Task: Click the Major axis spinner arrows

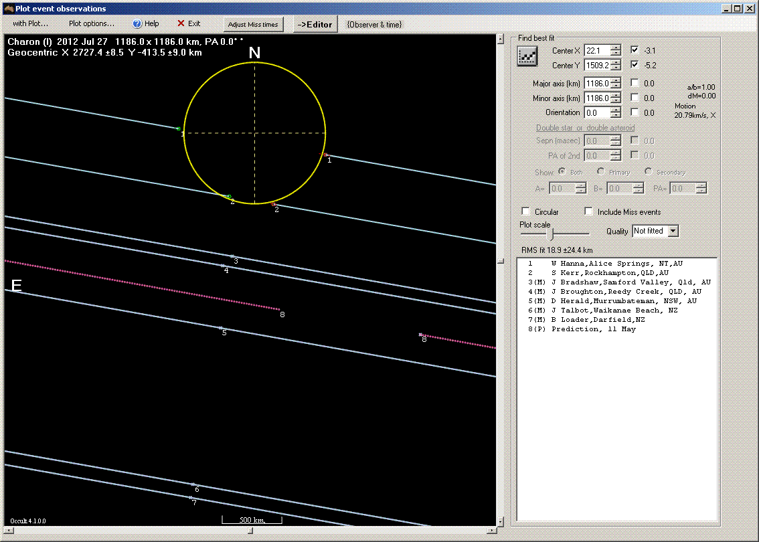Action: point(615,83)
